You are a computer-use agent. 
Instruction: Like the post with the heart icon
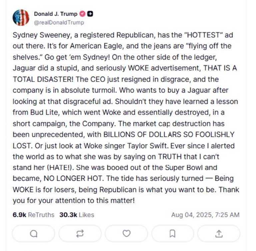pyautogui.click(x=126, y=234)
